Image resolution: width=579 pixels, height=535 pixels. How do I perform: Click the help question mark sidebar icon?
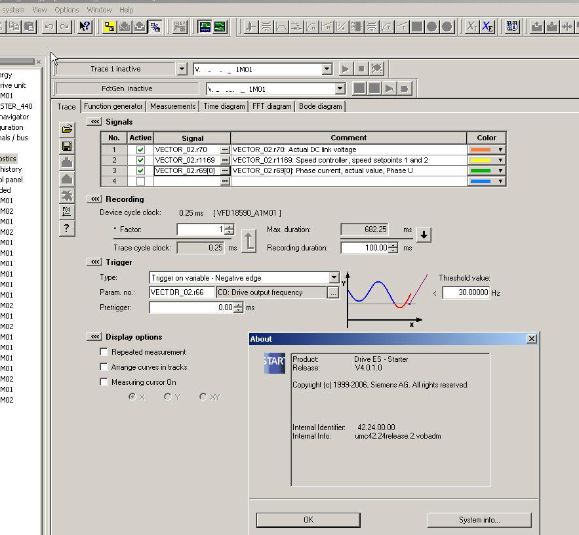coord(67,228)
